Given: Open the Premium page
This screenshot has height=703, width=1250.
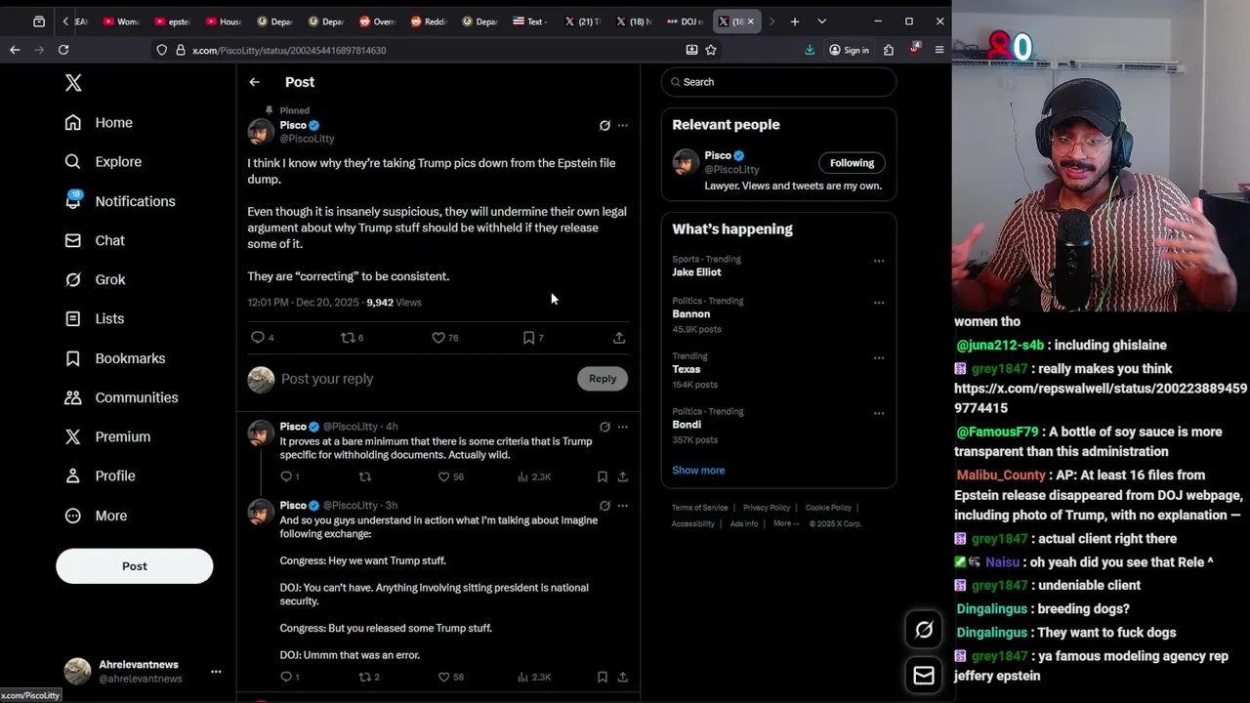Looking at the screenshot, I should coord(107,436).
